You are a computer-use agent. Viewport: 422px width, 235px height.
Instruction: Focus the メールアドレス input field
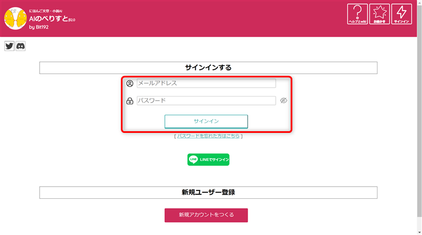click(206, 83)
